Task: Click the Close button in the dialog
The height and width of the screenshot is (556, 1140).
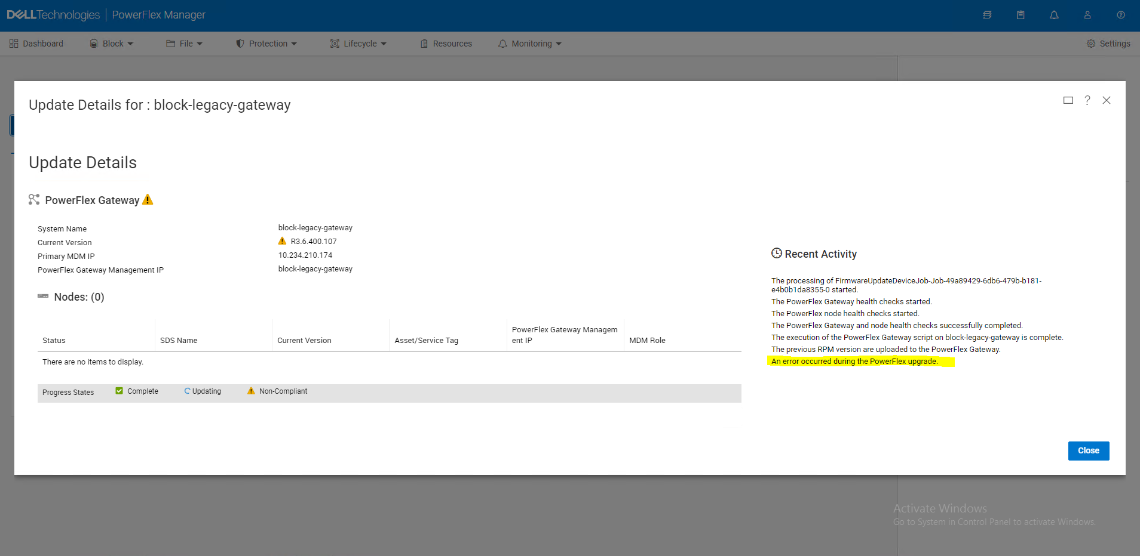Action: point(1088,450)
